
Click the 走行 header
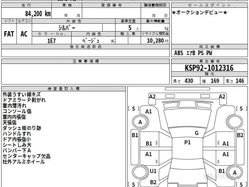coord(26,5)
